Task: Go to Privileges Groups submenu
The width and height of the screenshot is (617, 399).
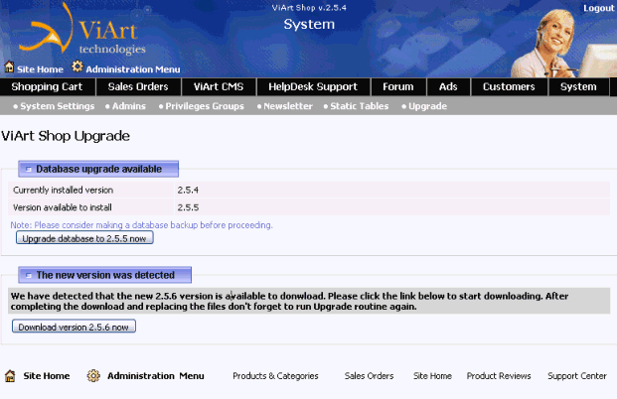Action: click(x=205, y=106)
